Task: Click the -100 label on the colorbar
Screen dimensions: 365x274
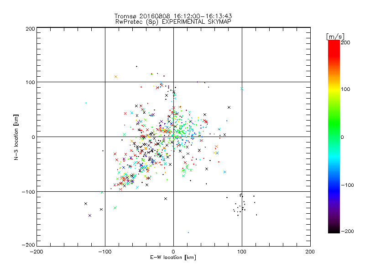Action: click(x=347, y=185)
